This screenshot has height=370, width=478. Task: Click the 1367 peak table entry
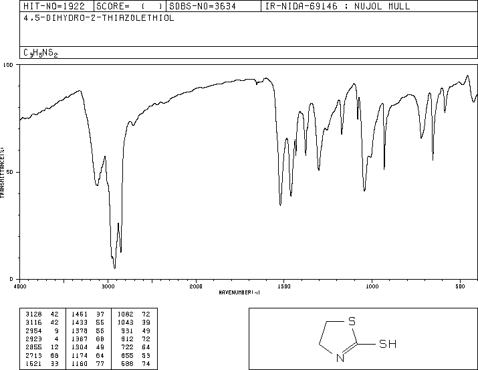coord(88,339)
